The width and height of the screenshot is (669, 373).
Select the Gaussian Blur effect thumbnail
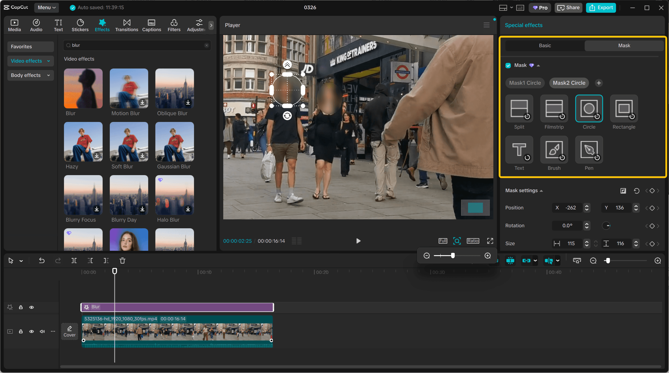point(174,142)
